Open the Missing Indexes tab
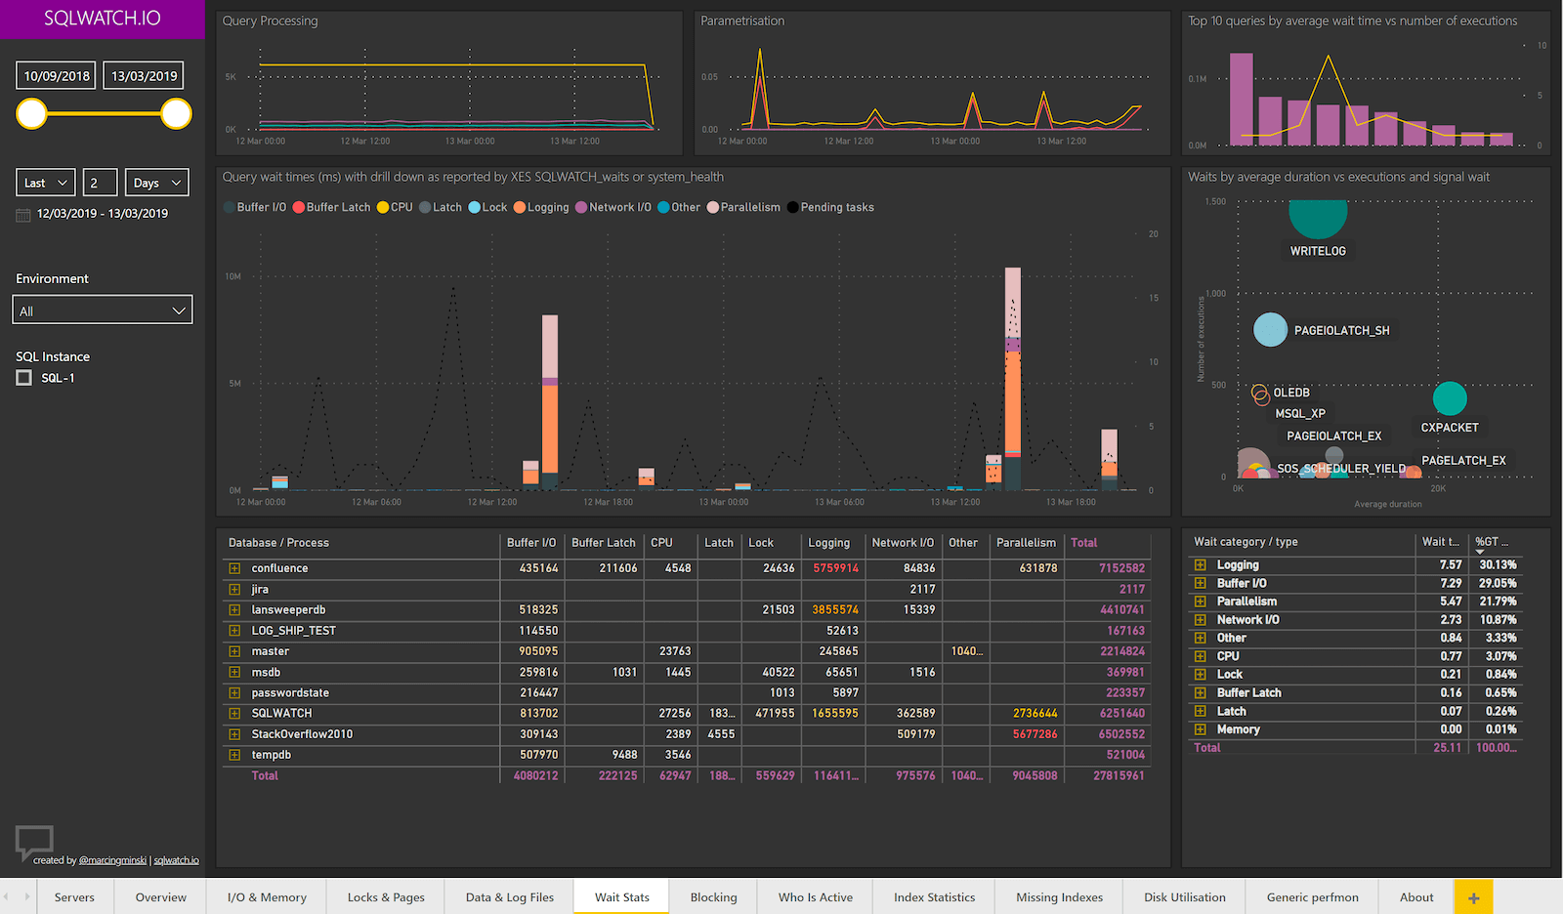This screenshot has height=914, width=1563. 1060,897
